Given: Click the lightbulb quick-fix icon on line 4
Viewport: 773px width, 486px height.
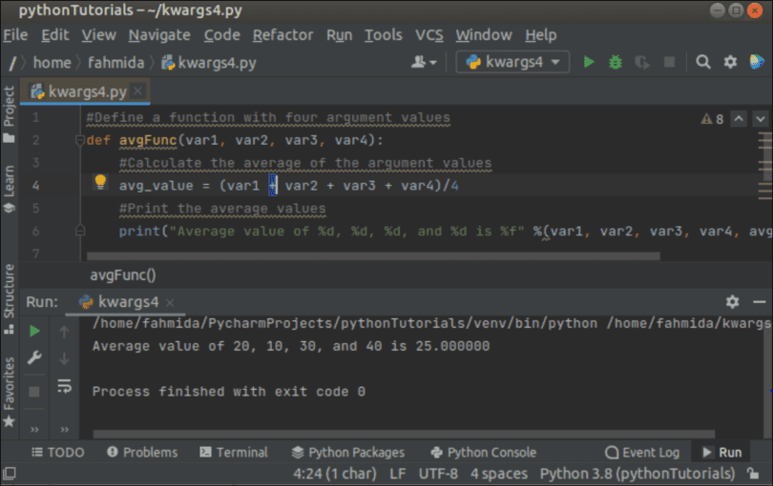Looking at the screenshot, I should [100, 183].
